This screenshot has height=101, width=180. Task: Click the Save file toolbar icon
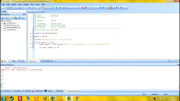pyautogui.click(x=9, y=8)
